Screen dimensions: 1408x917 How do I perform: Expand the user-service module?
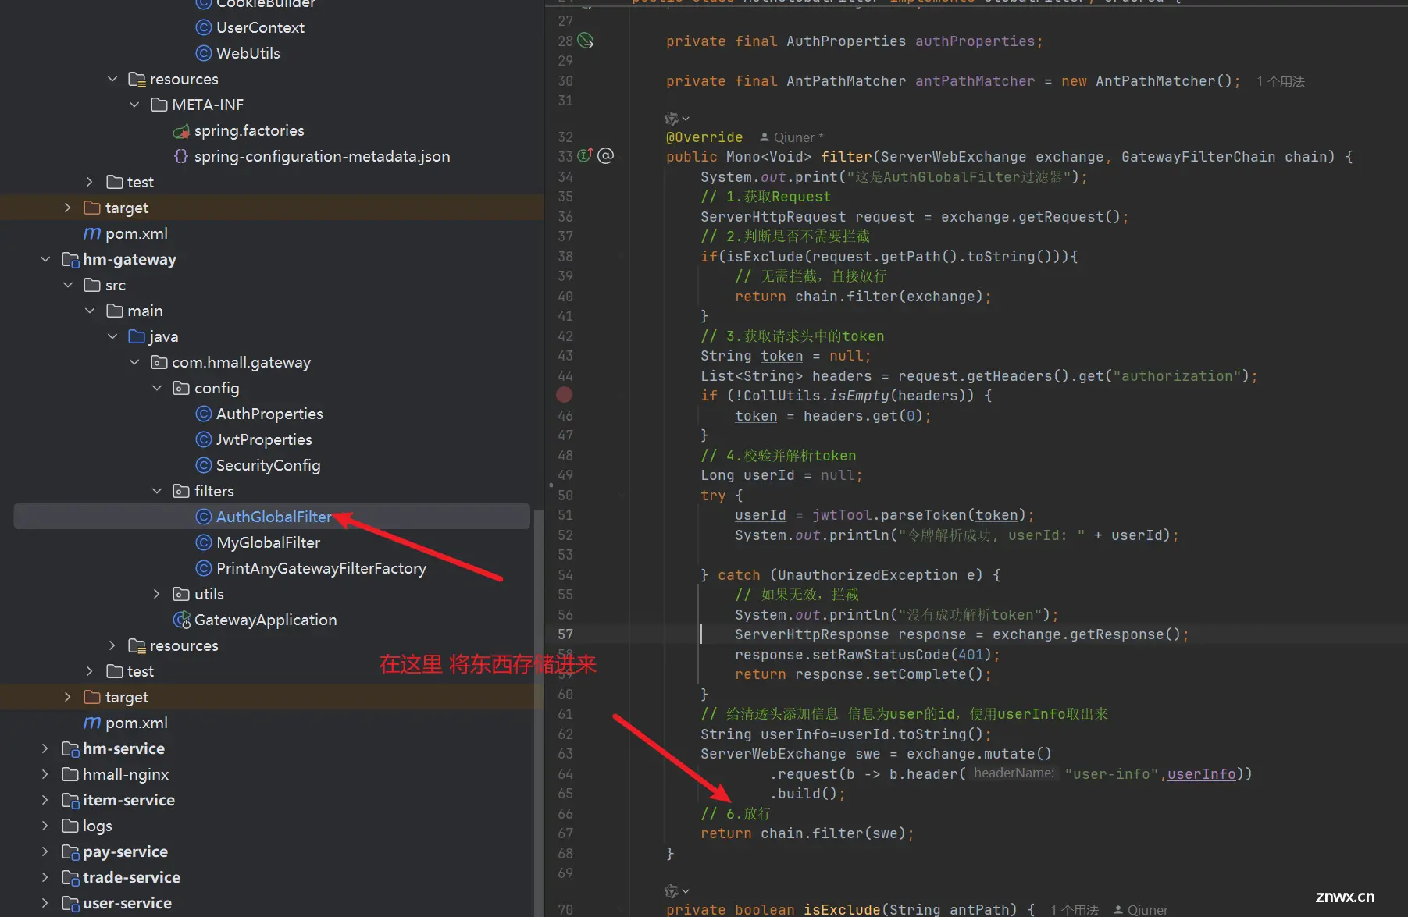click(45, 903)
